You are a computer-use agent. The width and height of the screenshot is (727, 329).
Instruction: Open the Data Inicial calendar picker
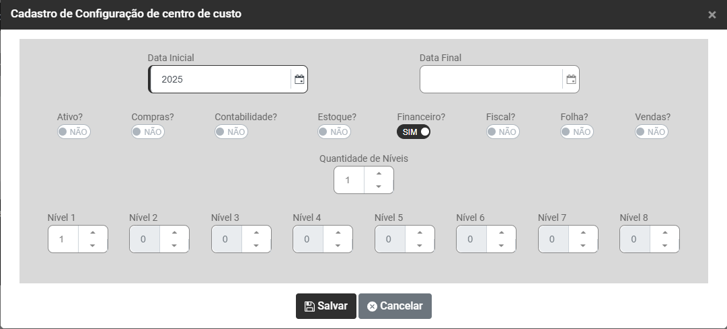(x=299, y=79)
